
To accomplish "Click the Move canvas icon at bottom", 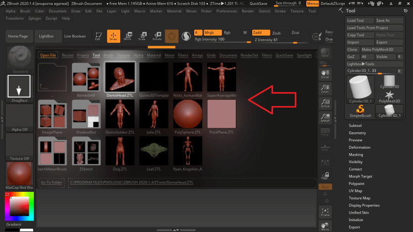I will click(x=325, y=226).
